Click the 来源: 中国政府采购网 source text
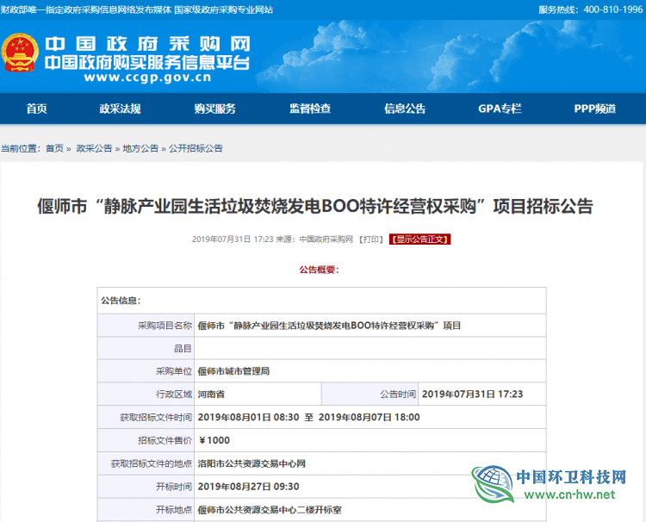The width and height of the screenshot is (646, 522). (x=314, y=239)
